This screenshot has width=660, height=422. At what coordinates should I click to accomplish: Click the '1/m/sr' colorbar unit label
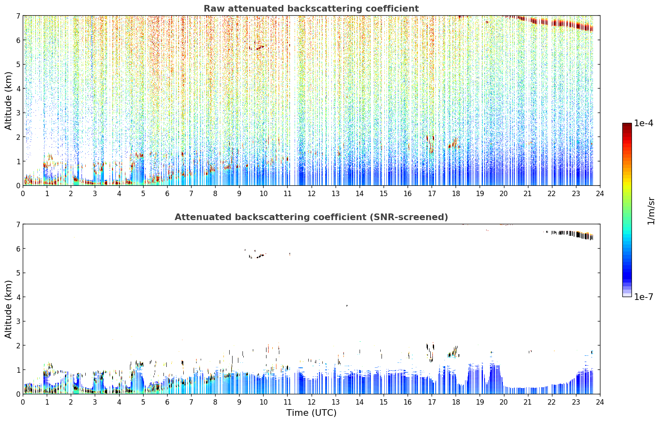click(651, 210)
